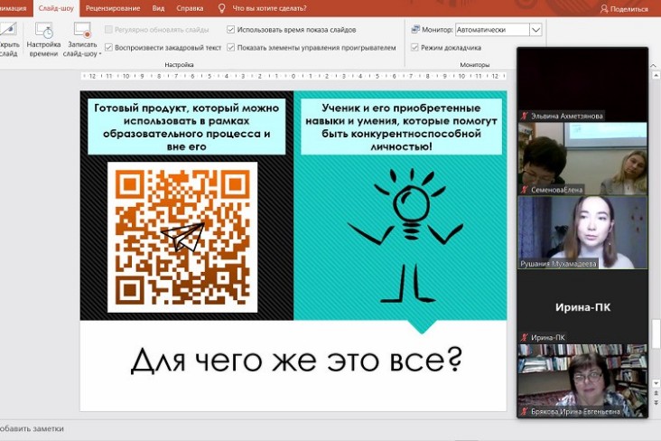The height and width of the screenshot is (441, 661).
Task: Click the Record Slide Show (Записать слайд-шоу) icon
Action: point(82,31)
